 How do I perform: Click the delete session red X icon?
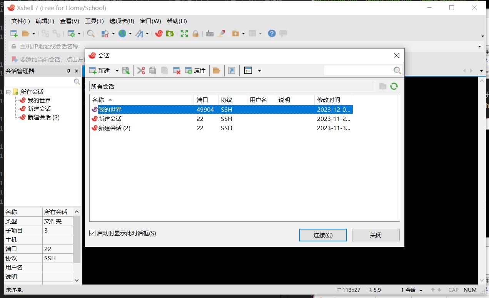[x=177, y=70]
